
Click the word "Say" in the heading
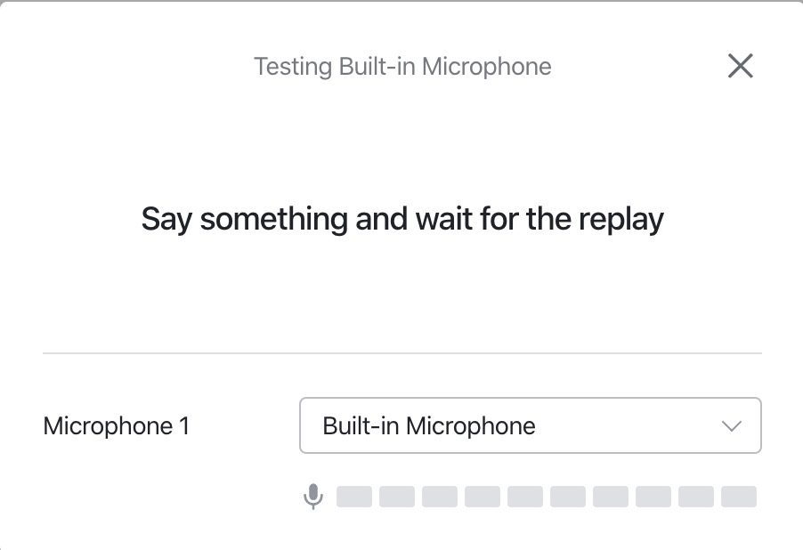tap(166, 219)
